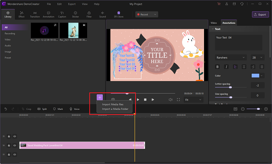Open the customer support headset icon
This screenshot has height=164, width=272.
click(x=242, y=4)
